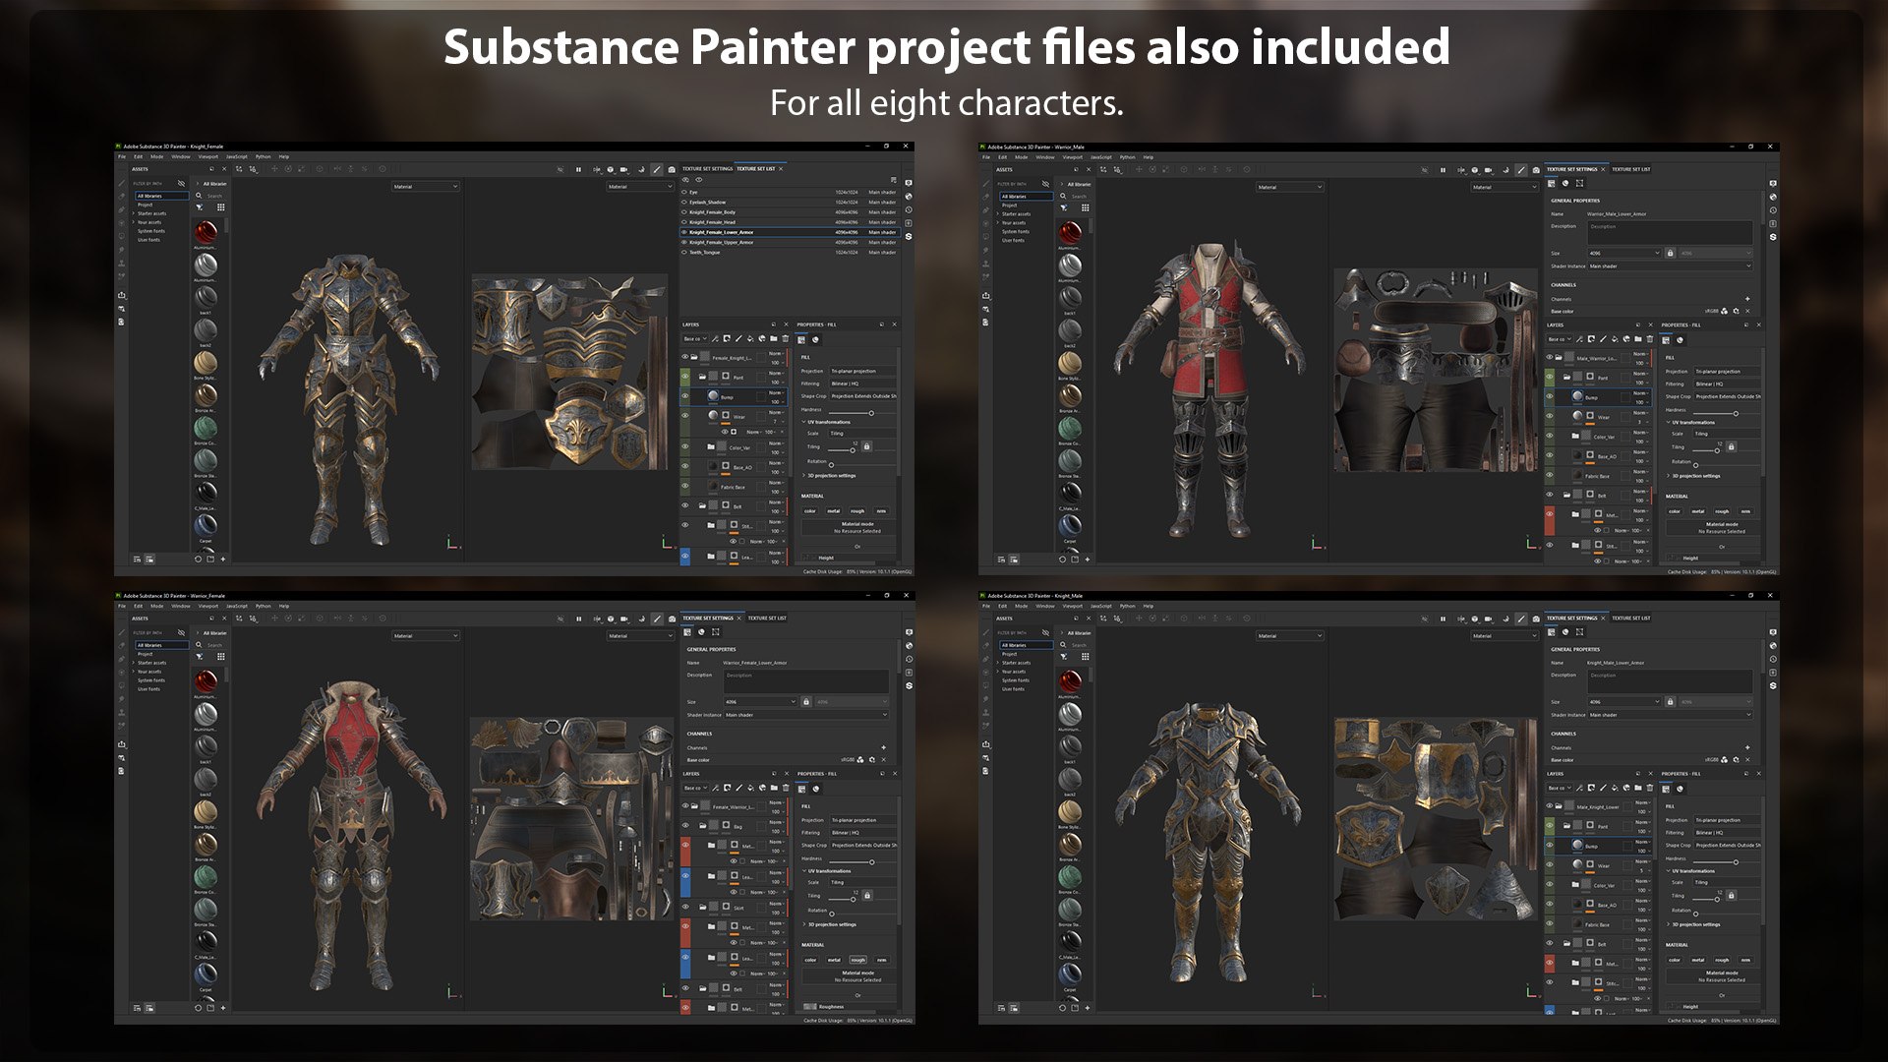Open Shader Instance dropdown in Warrior_Male window

(x=1670, y=266)
